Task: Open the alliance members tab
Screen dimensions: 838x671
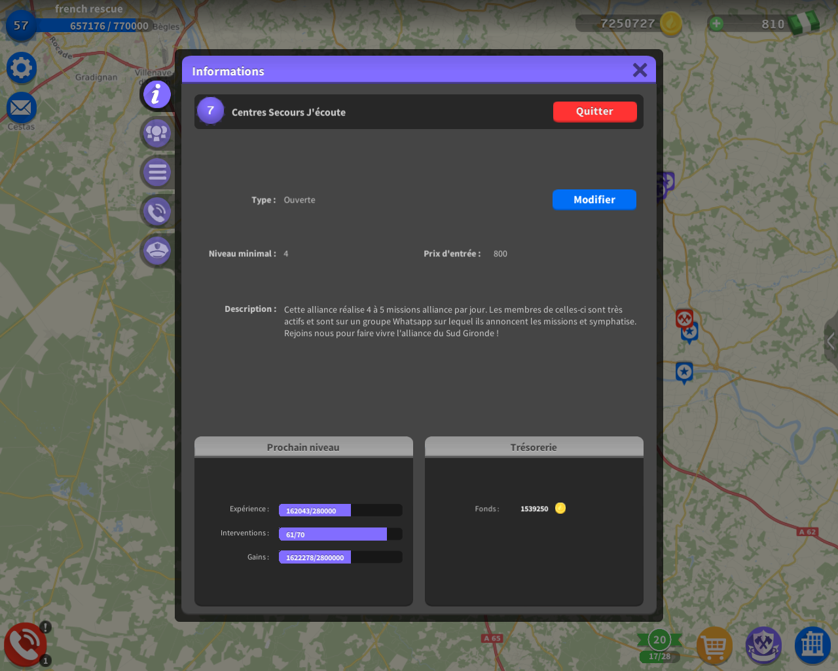Action: [x=156, y=133]
